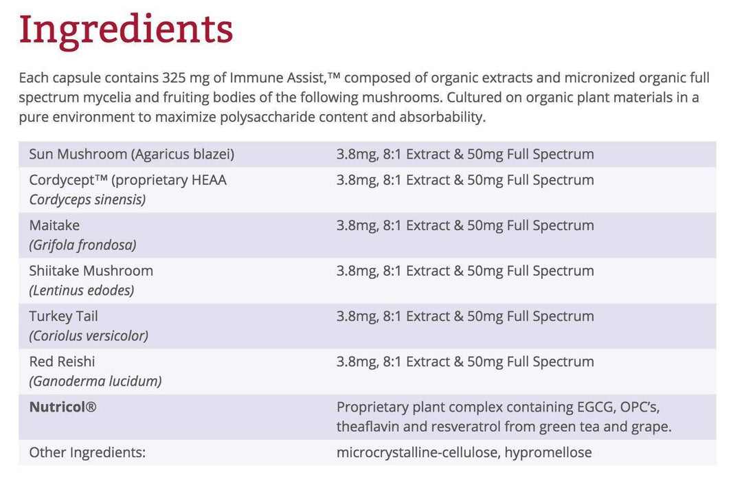Screen dimensions: 733x481
Task: Click the italic Coriolus versicolor text
Action: (x=89, y=335)
